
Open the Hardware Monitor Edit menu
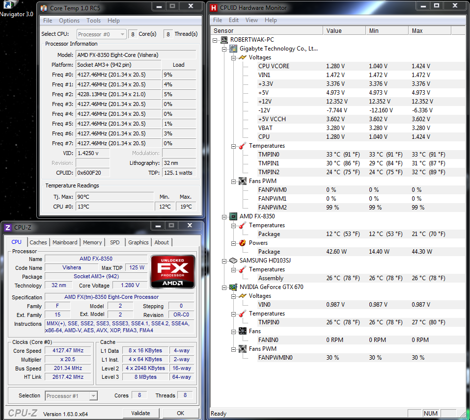pos(233,20)
